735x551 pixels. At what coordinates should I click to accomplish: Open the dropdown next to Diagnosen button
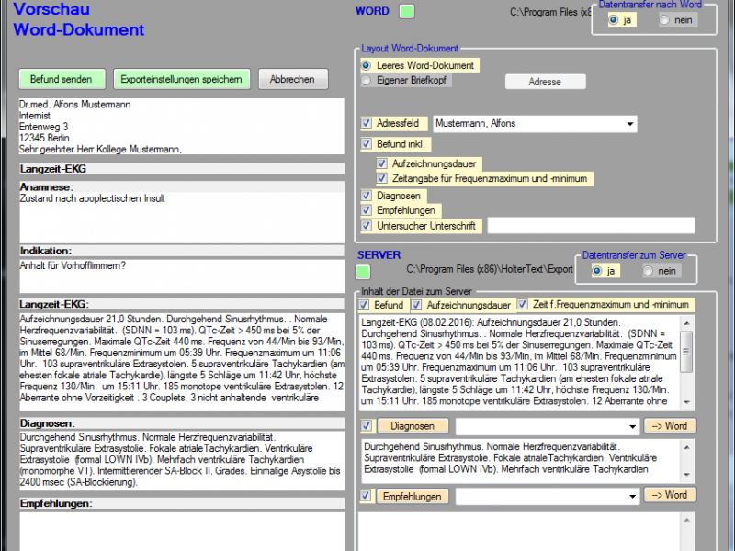632,426
